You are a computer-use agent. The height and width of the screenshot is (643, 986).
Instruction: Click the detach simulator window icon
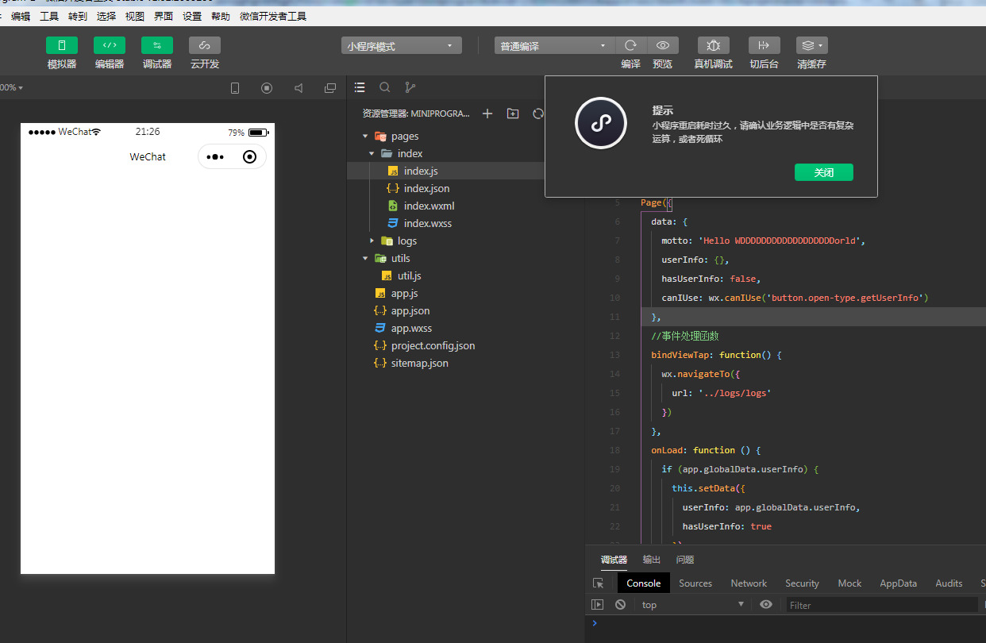[x=330, y=88]
